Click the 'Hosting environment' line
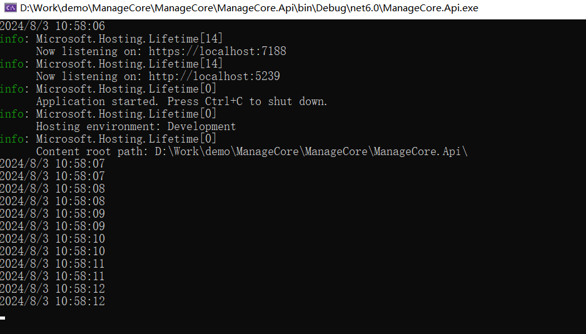This screenshot has height=334, width=586. (x=136, y=126)
